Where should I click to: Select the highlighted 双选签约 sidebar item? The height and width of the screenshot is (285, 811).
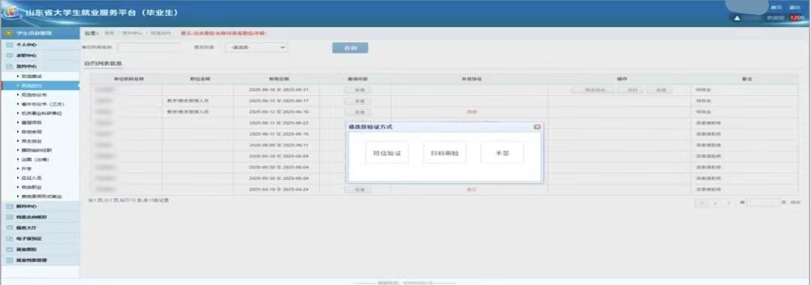tap(41, 85)
